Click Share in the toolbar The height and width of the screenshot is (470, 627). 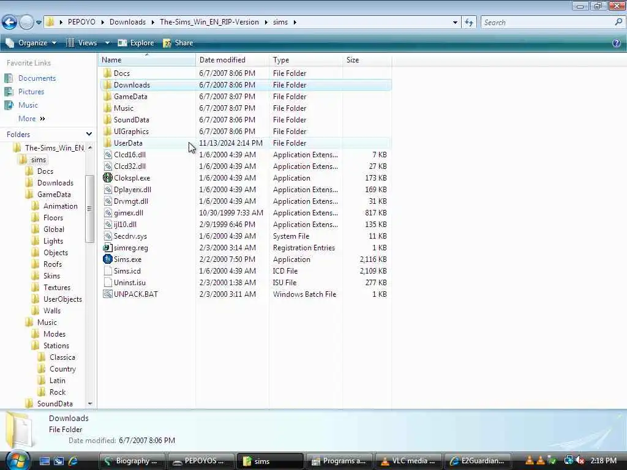(178, 43)
